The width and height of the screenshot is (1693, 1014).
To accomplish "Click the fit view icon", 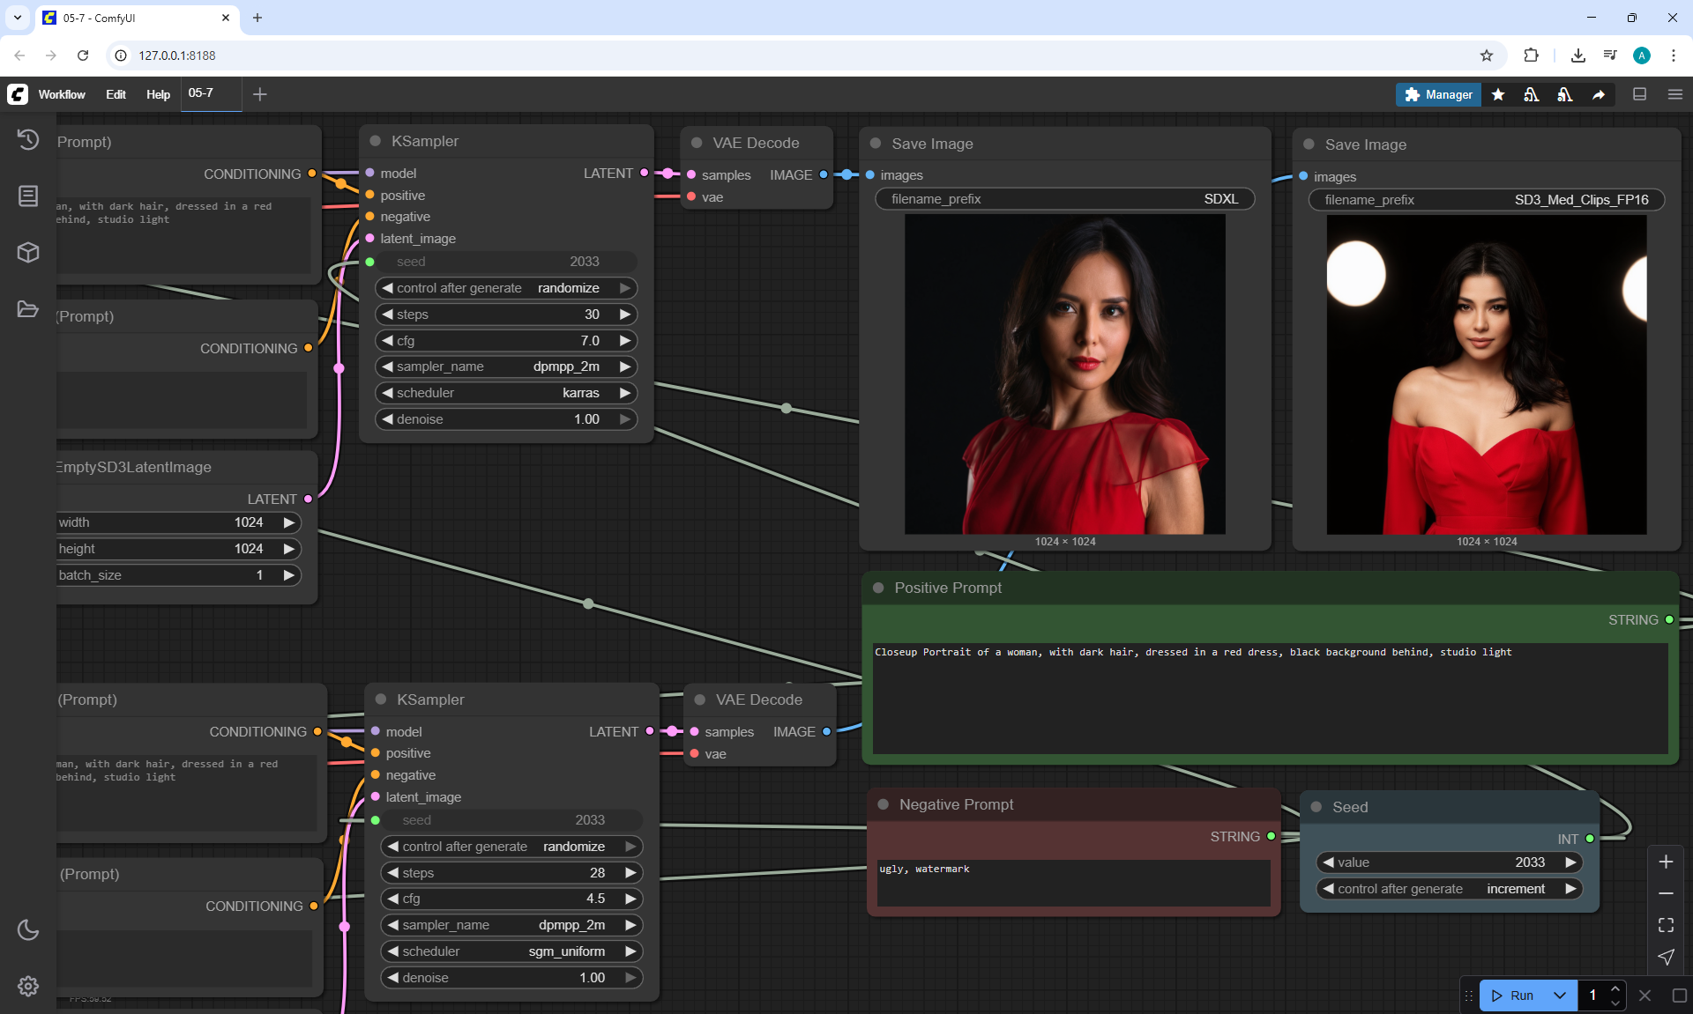I will click(x=1666, y=925).
